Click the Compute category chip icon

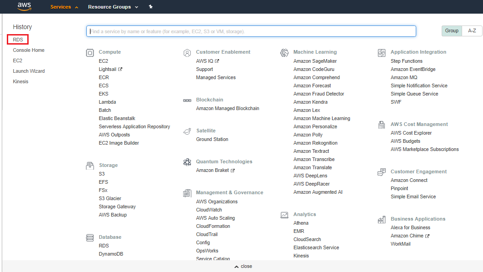click(90, 53)
